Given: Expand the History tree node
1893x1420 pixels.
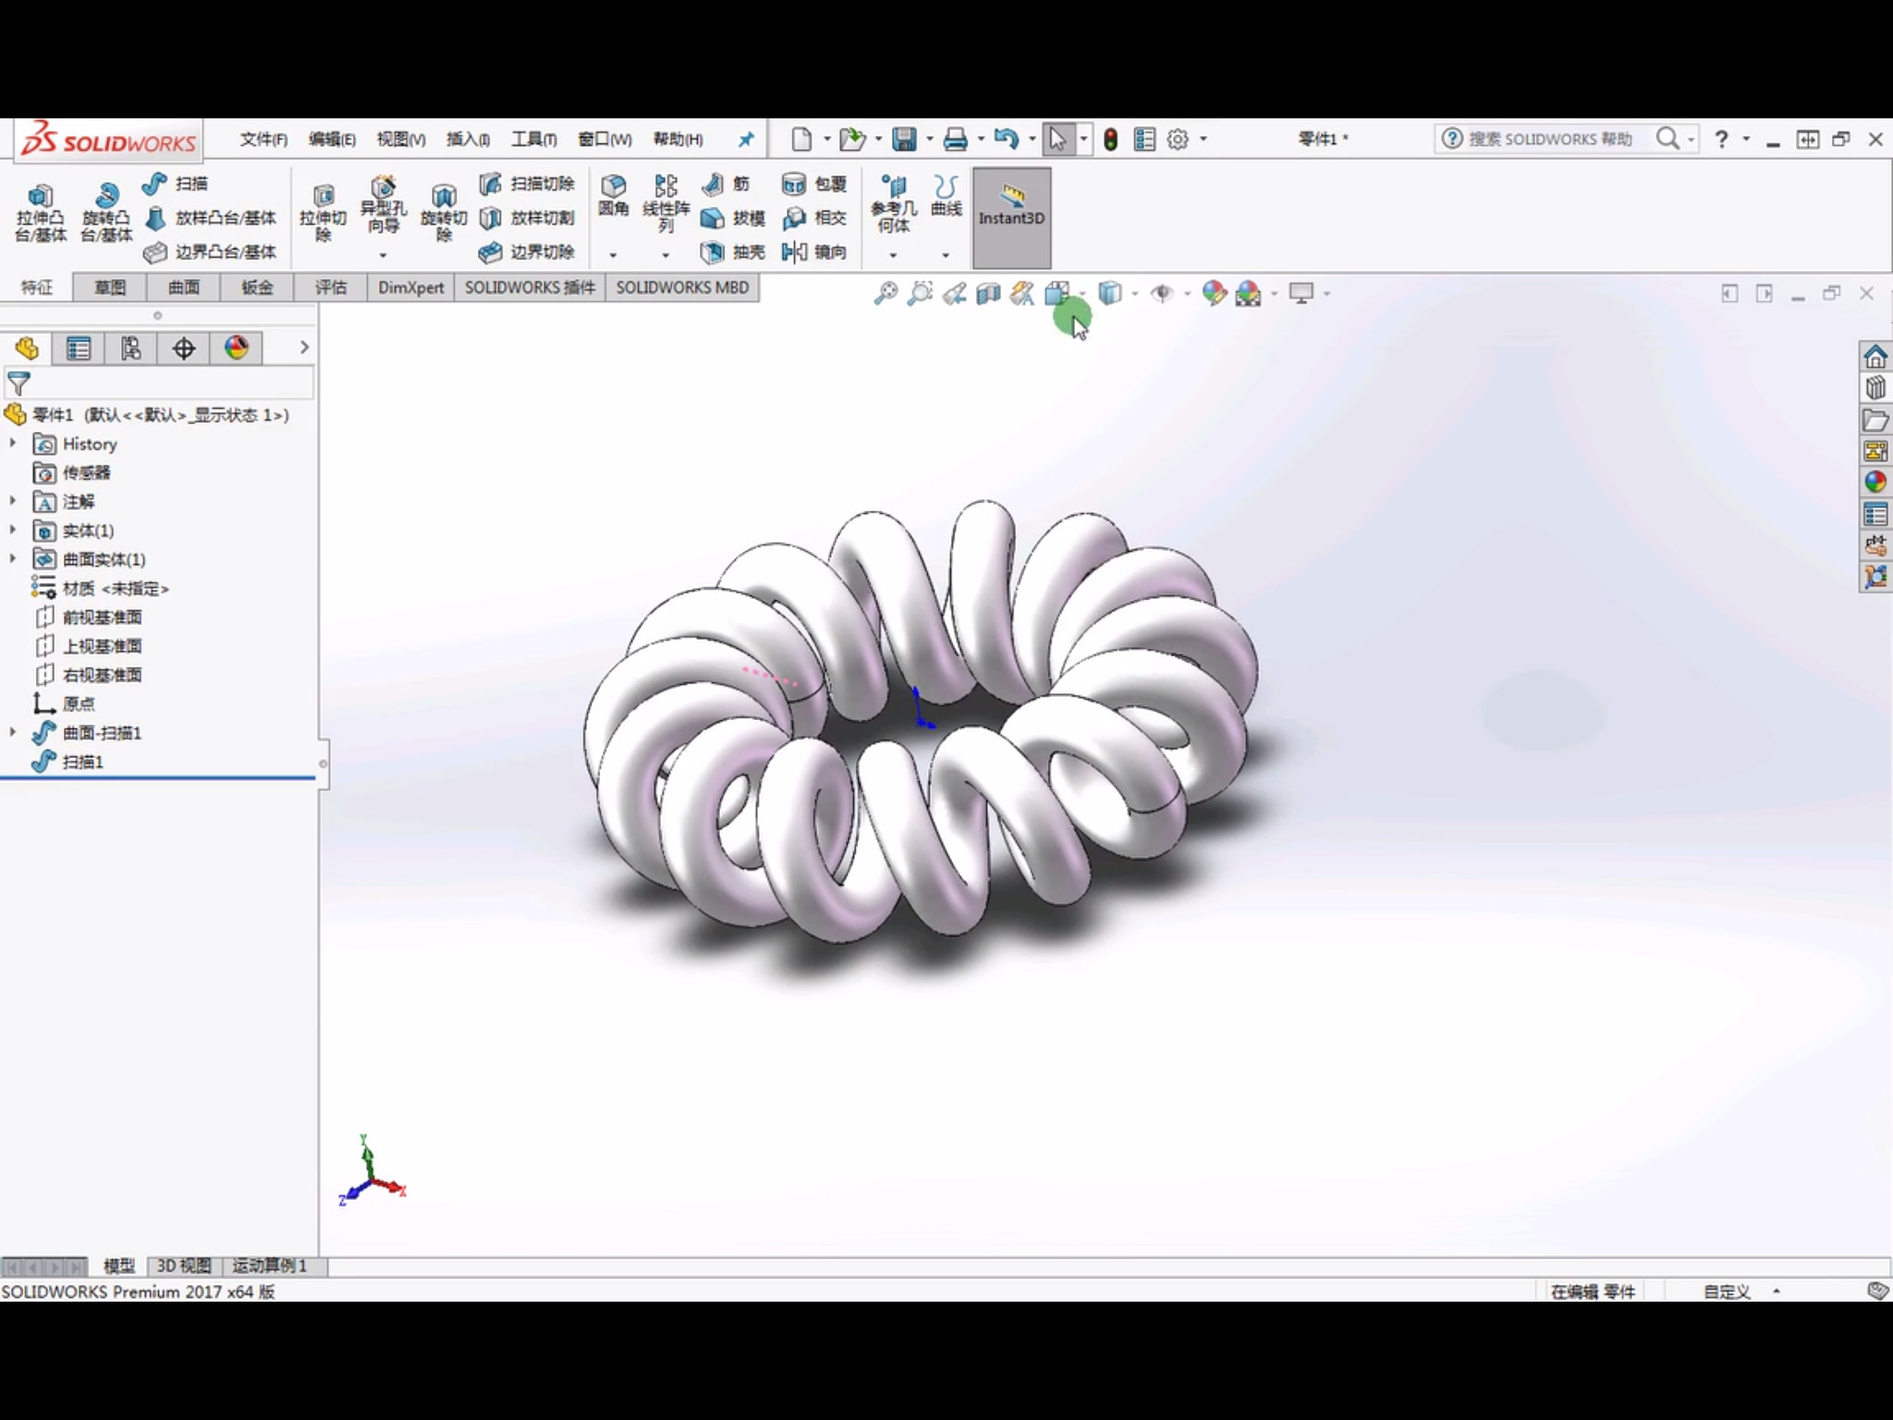Looking at the screenshot, I should coord(14,443).
